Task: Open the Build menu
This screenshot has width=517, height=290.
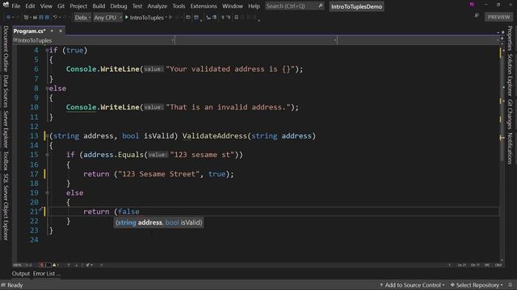Action: coord(99,6)
